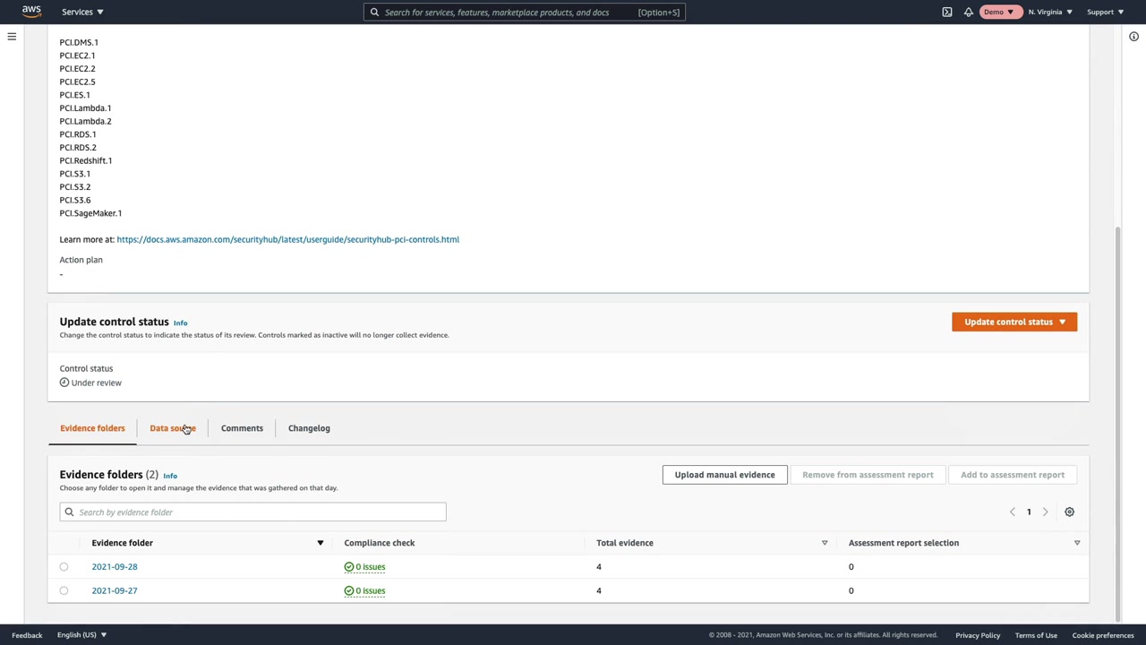Open the Demo account dropdown

998,13
